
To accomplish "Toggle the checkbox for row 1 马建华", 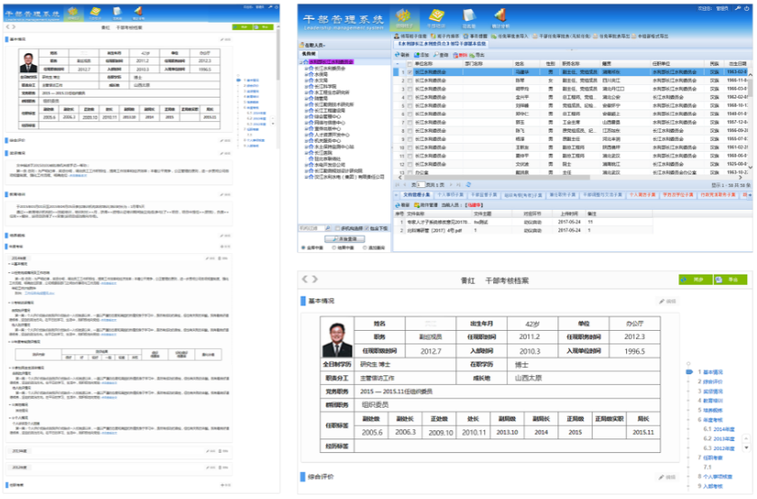I will click(x=409, y=71).
